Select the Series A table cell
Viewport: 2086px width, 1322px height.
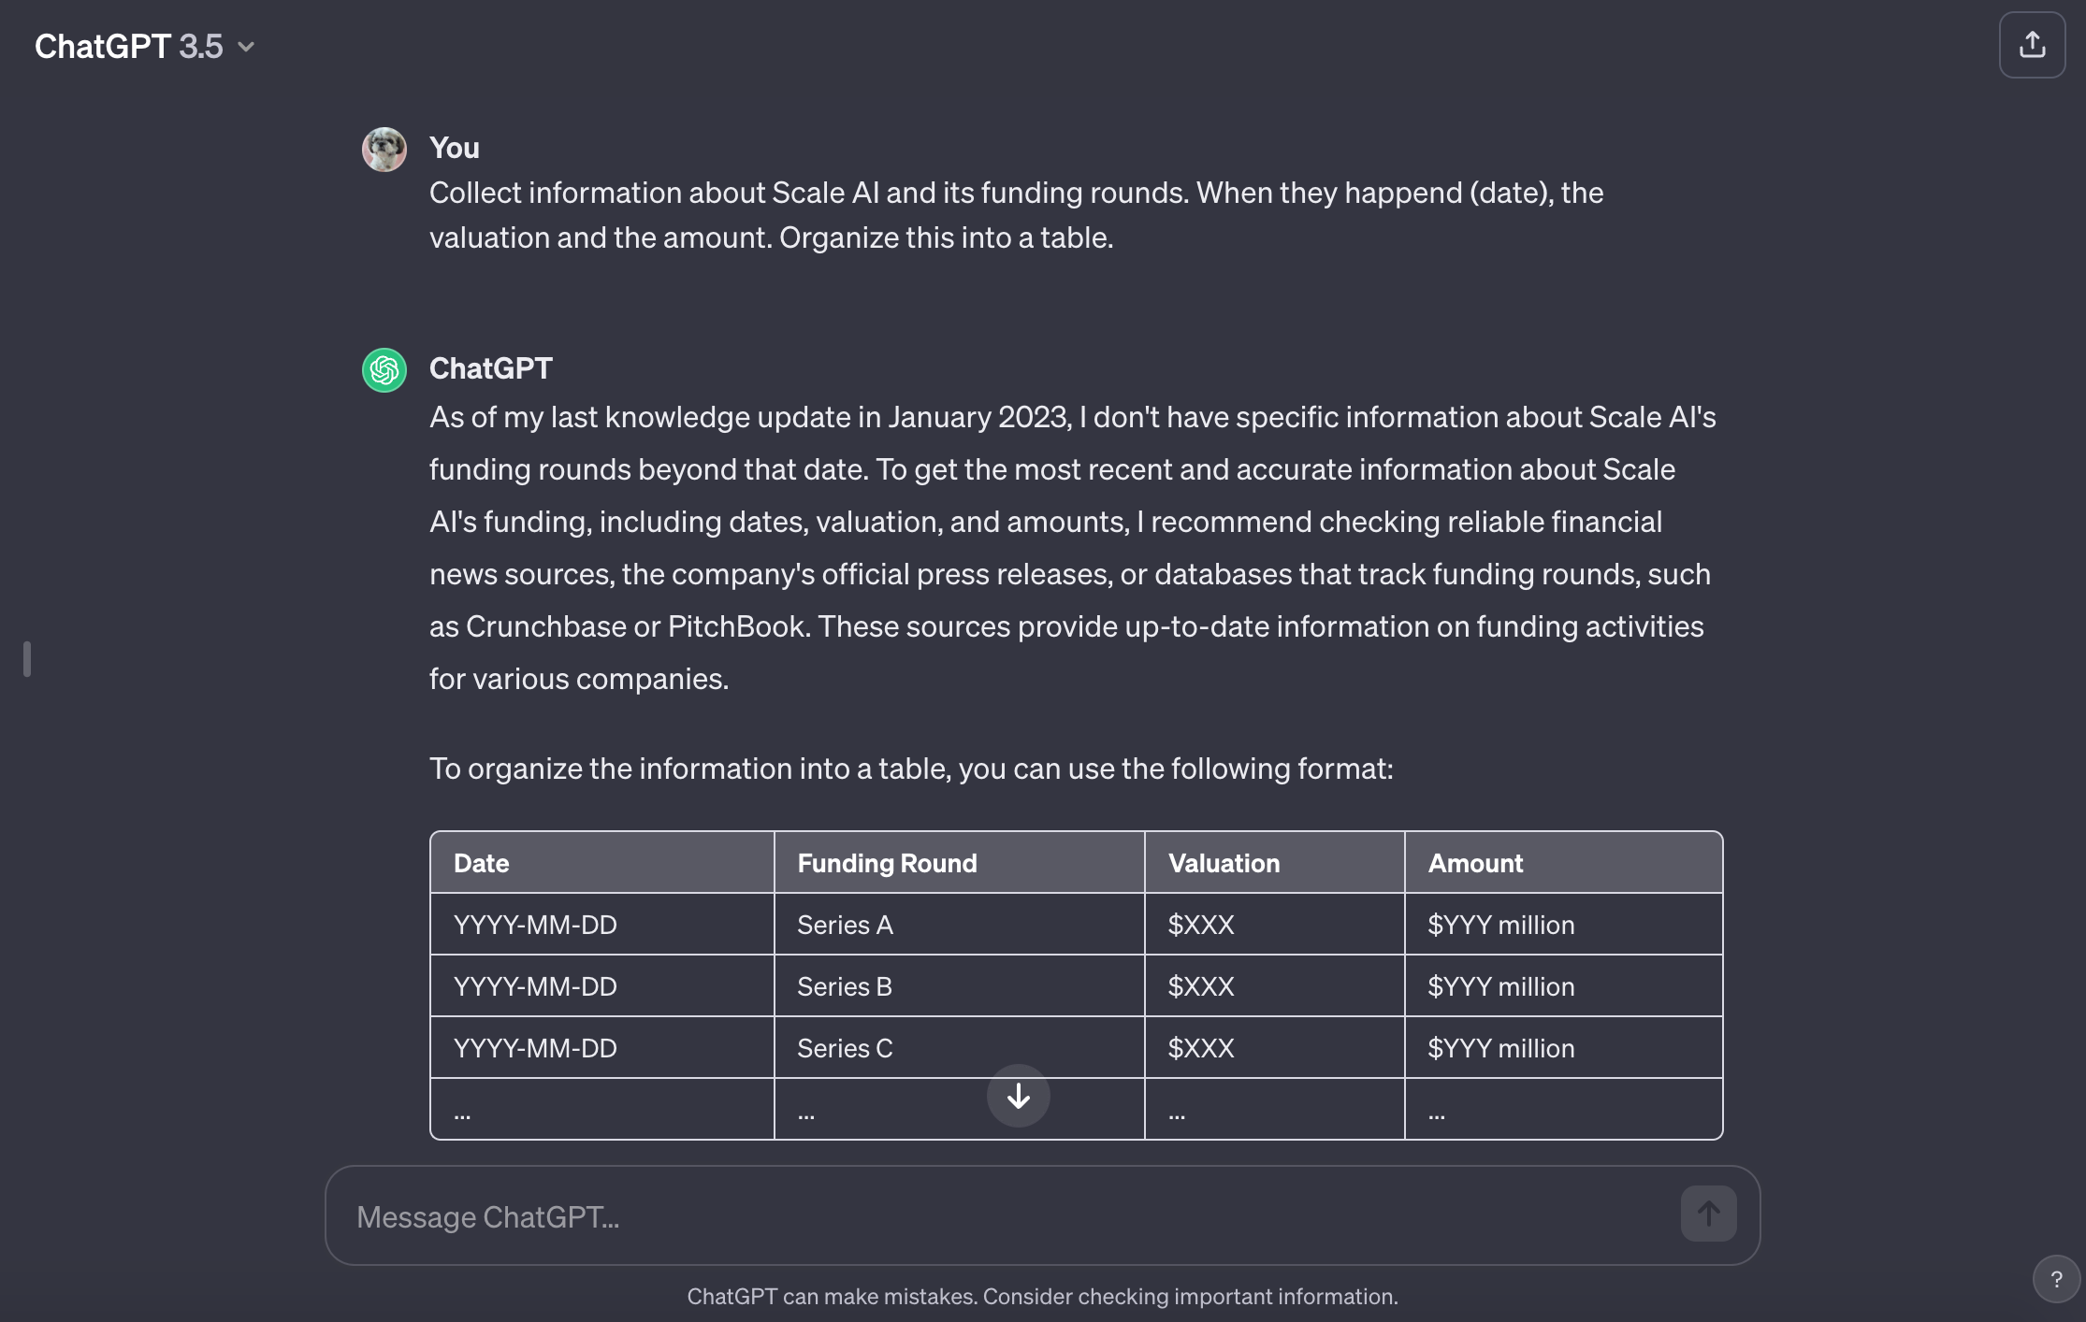pyautogui.click(x=960, y=924)
